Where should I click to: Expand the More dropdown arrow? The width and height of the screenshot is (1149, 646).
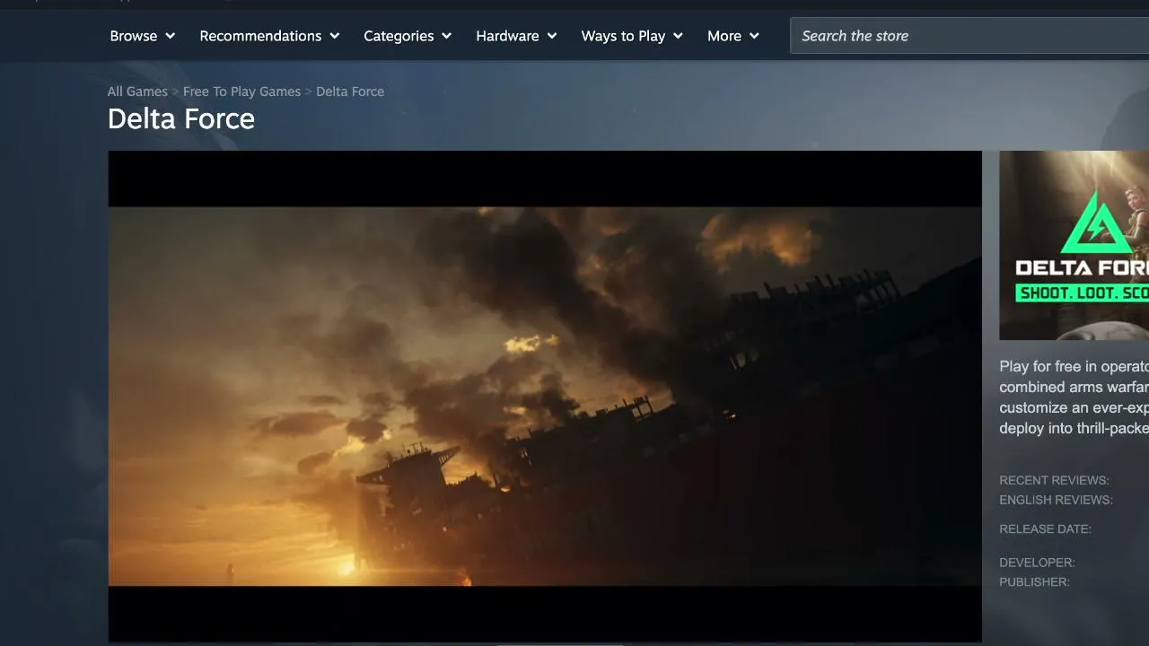(x=754, y=36)
